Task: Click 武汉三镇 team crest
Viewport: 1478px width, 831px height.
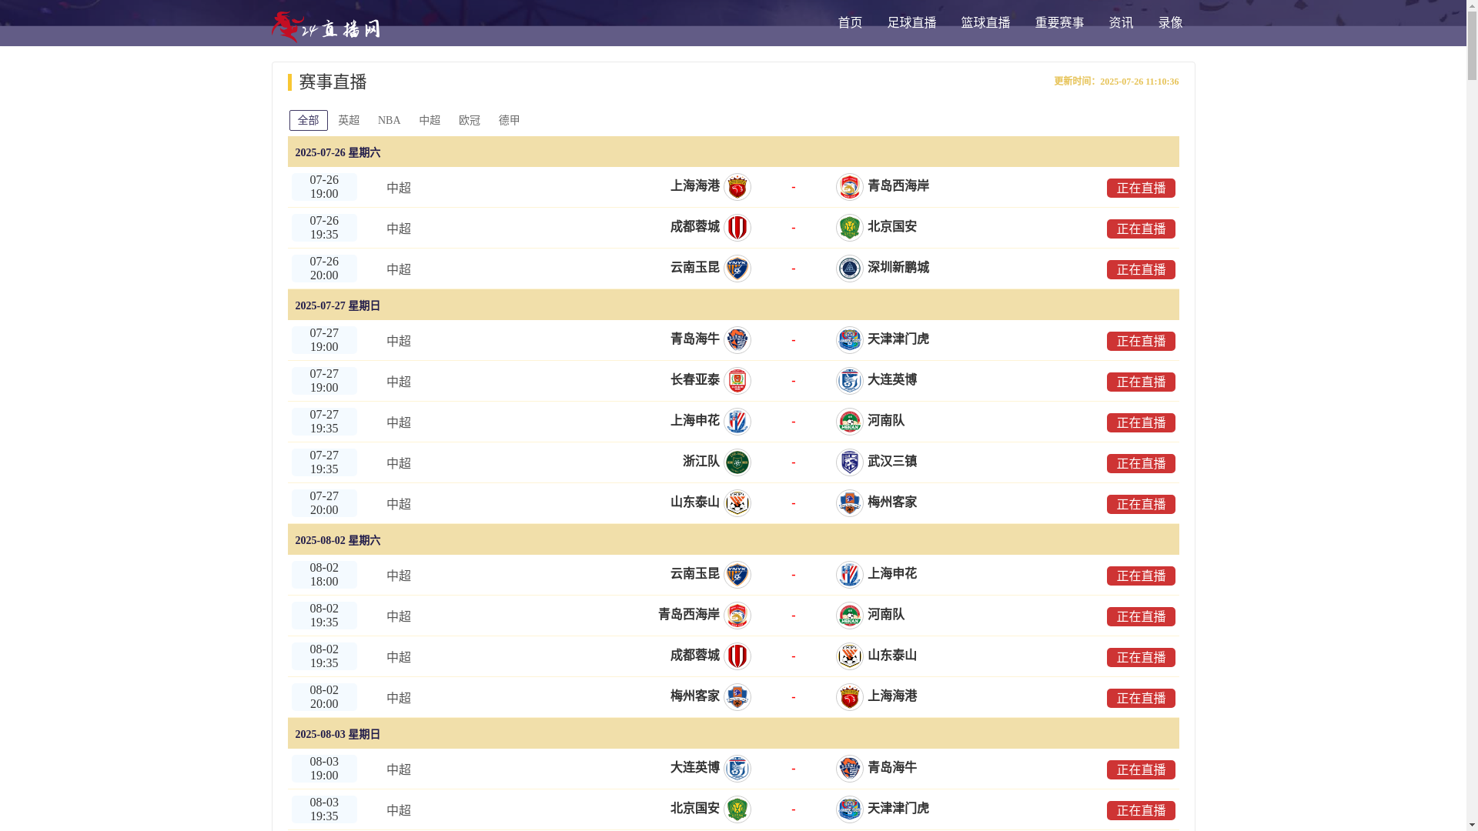Action: [850, 462]
